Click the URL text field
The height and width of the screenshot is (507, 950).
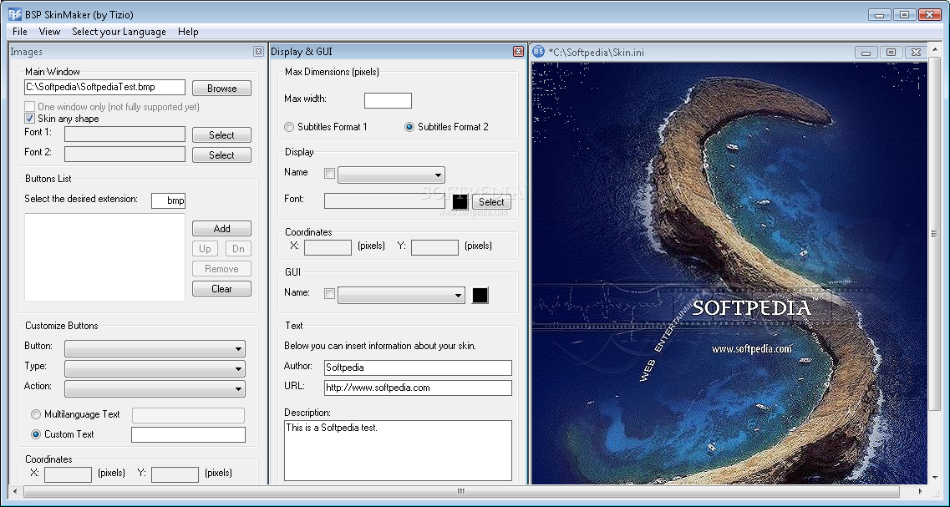coord(418,388)
